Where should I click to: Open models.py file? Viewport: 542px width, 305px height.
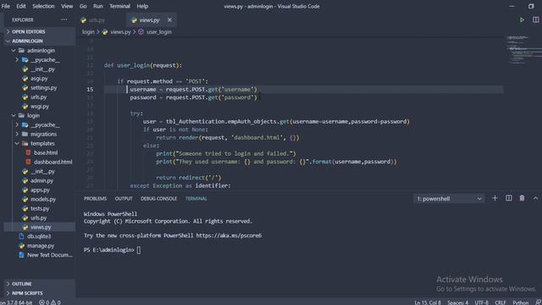point(43,199)
